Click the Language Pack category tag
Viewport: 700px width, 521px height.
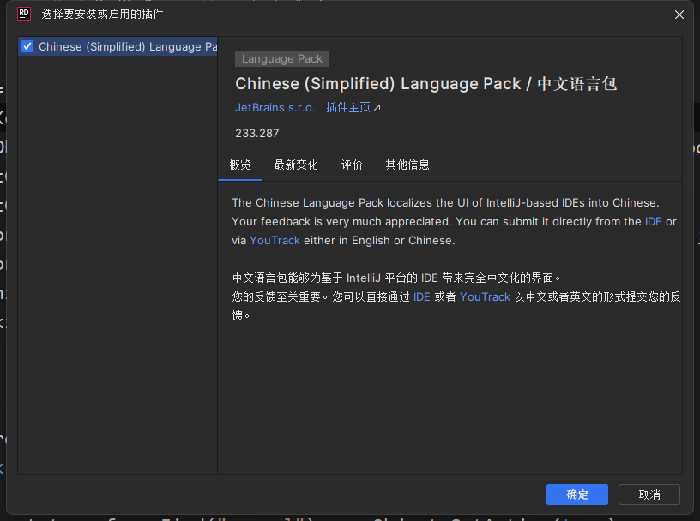[281, 58]
